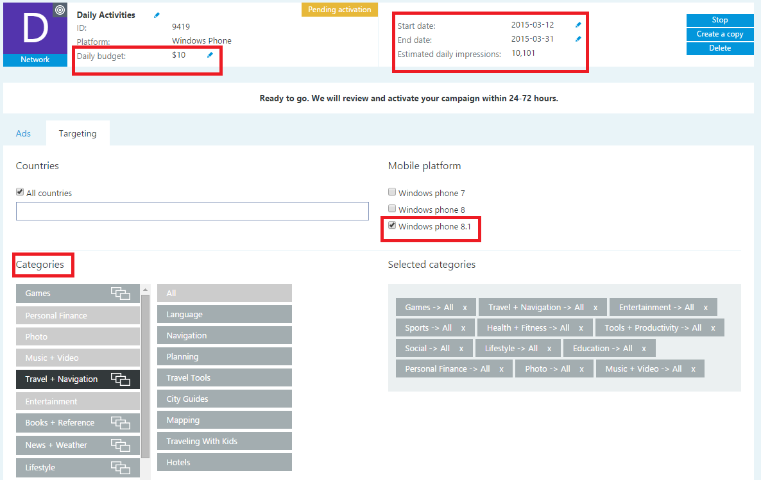Choose the City Guides subcategory
Viewport: 761px width, 480px height.
coord(224,399)
